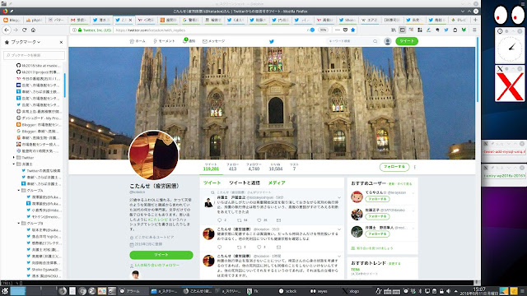Image resolution: width=527 pixels, height=296 pixels.
Task: Click the Twitter extension icon in toolbar
Action: coord(446,30)
